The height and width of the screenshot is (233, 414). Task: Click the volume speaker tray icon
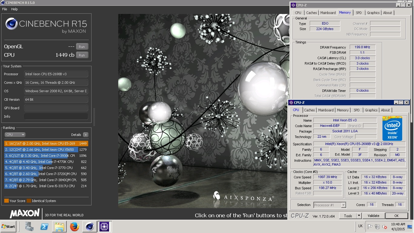point(385,226)
